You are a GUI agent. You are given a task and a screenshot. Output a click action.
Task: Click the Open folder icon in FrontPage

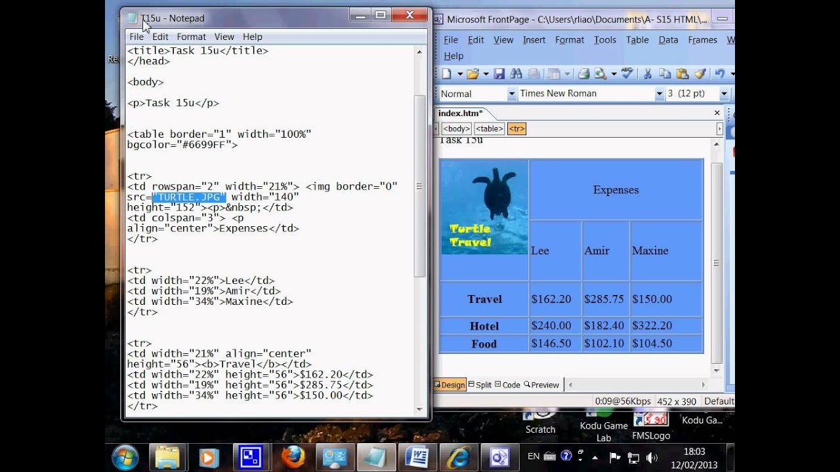[x=472, y=74]
